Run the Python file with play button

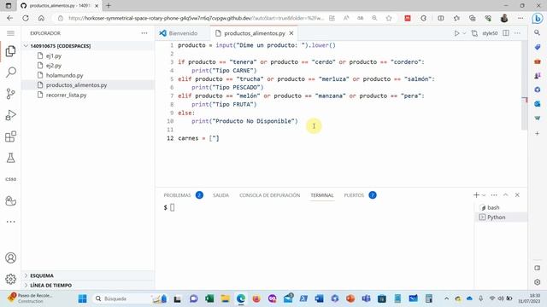coord(456,33)
